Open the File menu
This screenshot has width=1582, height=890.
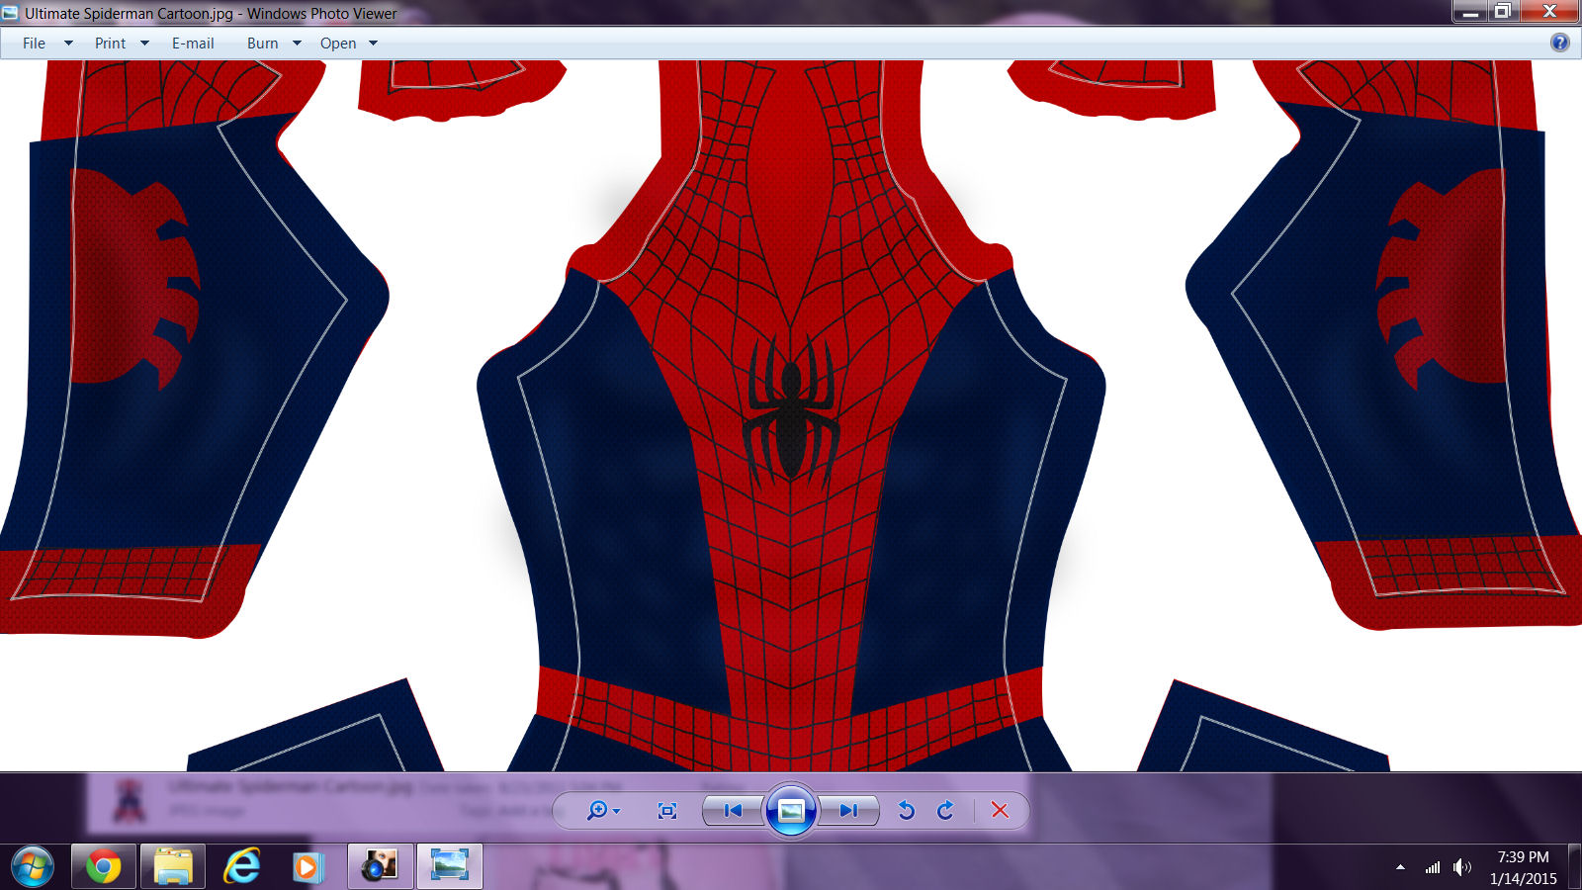click(34, 44)
